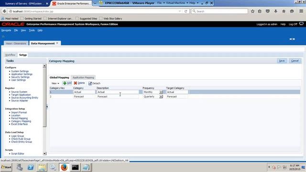Switch to Vision - Dimensions tab
306x172 pixels.
pyautogui.click(x=16, y=43)
